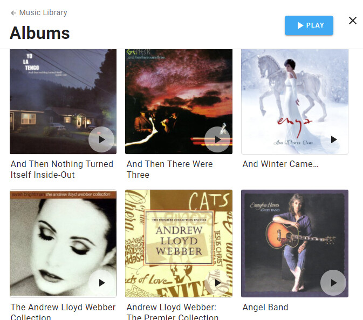This screenshot has height=320, width=363.
Task: Open the Yo La Tengo album cover
Action: (63, 102)
